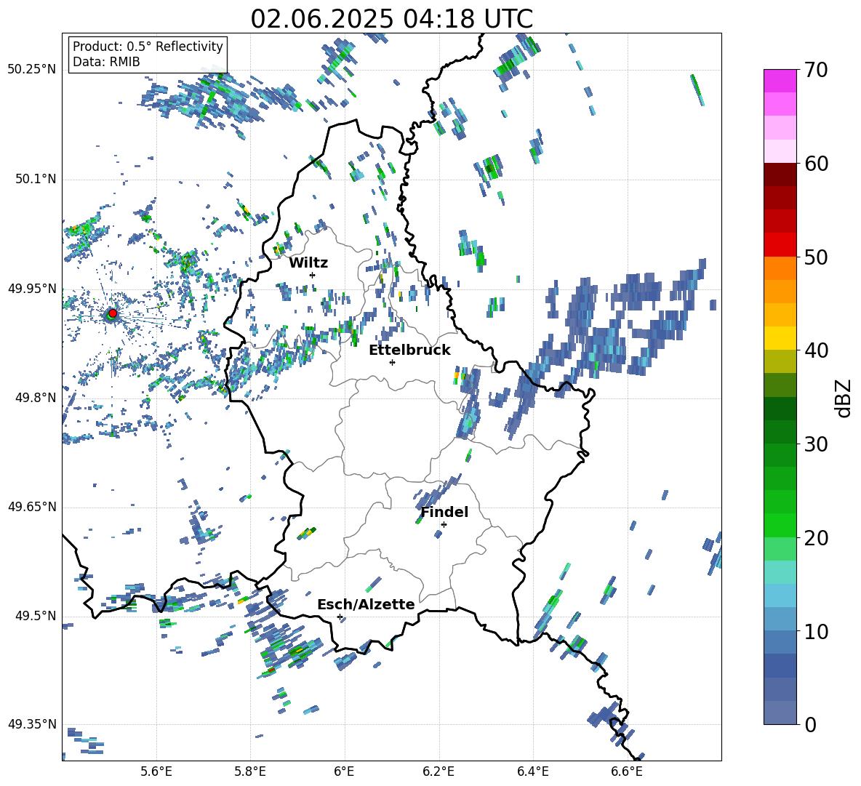Click the 49.35°N latitude label
This screenshot has height=786, width=861.
32,724
